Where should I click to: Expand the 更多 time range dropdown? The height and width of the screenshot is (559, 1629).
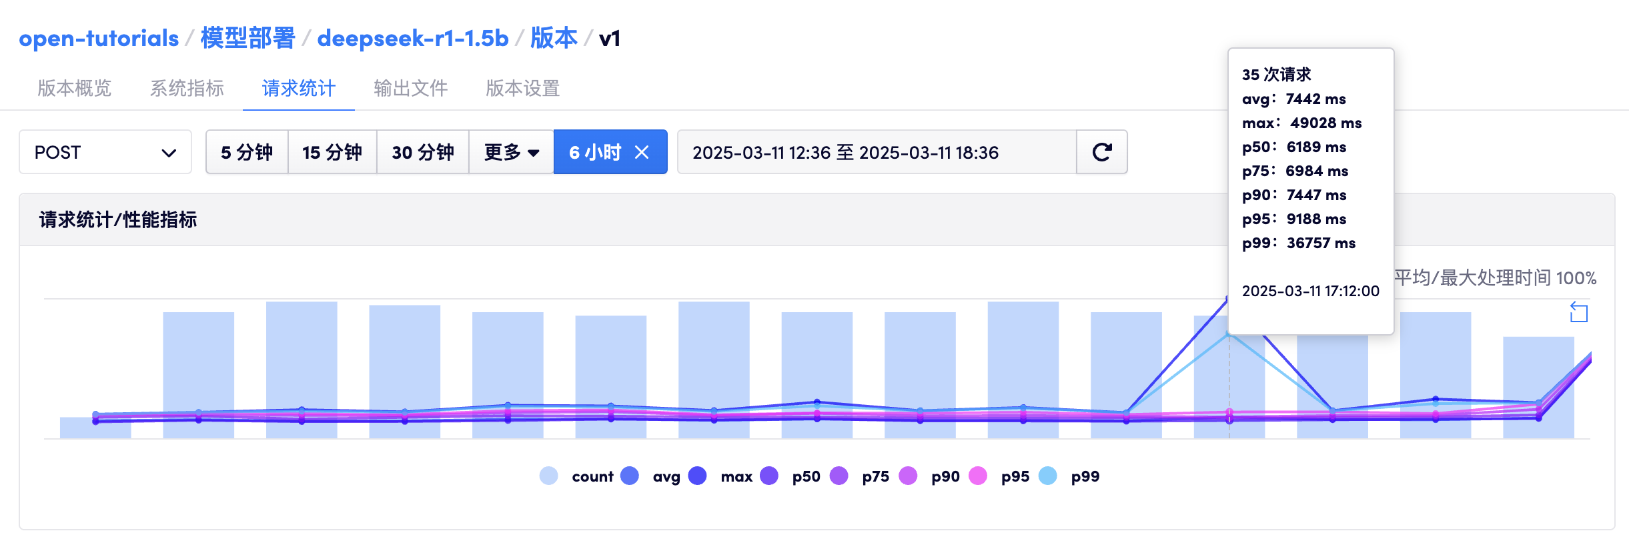[x=511, y=152]
